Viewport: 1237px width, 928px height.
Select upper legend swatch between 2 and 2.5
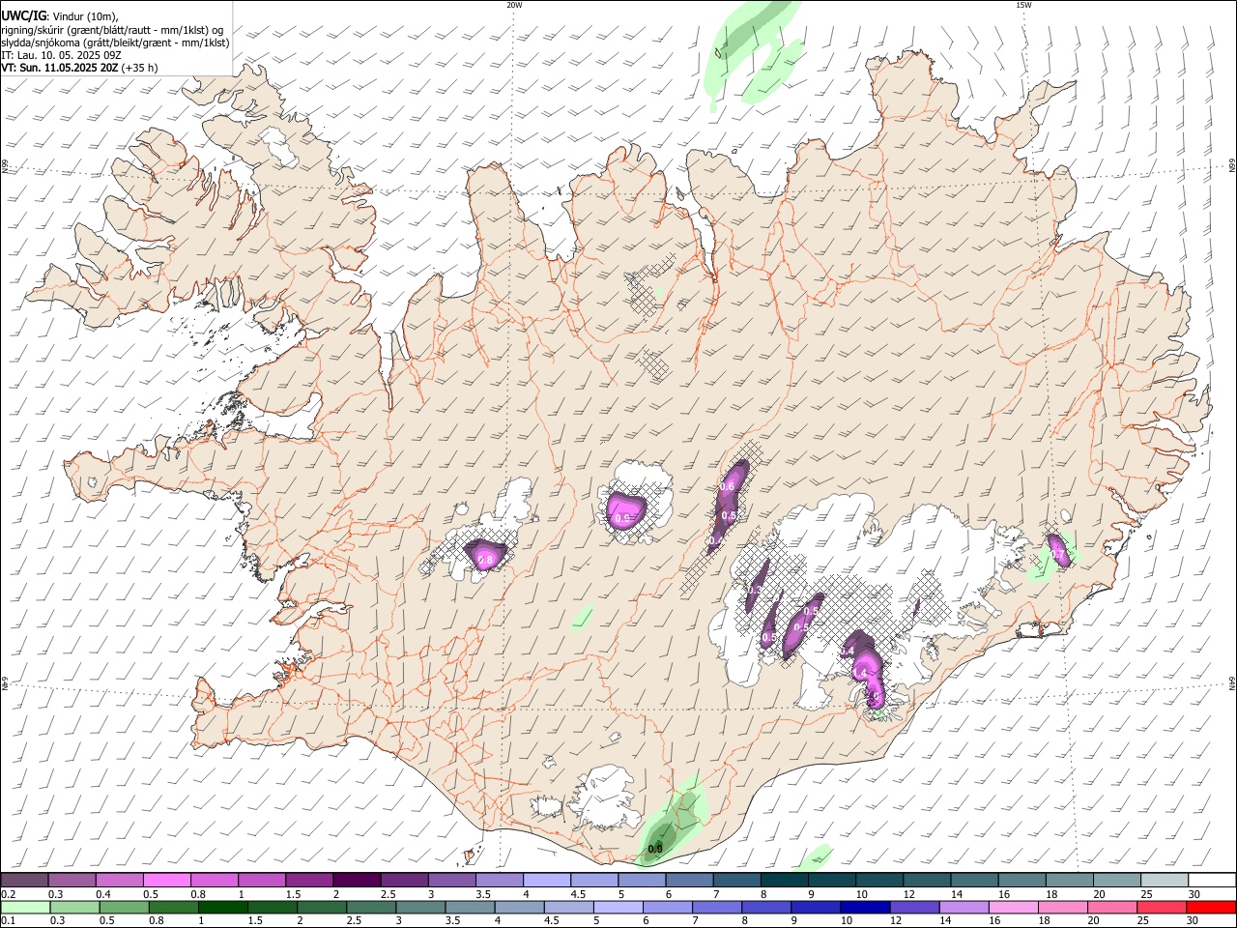357,881
